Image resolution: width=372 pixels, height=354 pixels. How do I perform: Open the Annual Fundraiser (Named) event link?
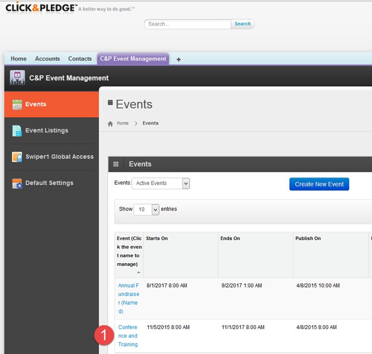[128, 298]
